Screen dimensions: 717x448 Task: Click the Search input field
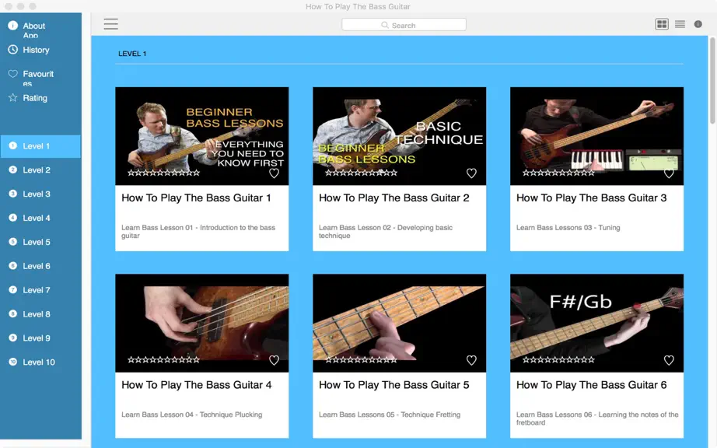point(404,25)
